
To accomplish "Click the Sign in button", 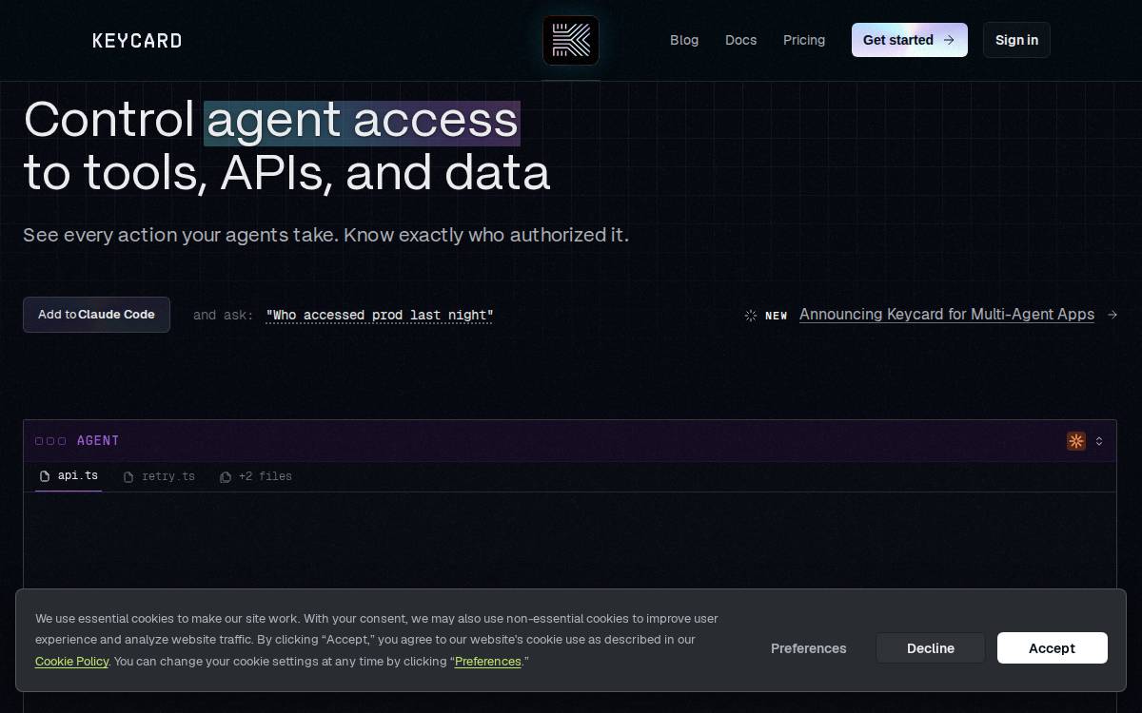I will click(1016, 40).
